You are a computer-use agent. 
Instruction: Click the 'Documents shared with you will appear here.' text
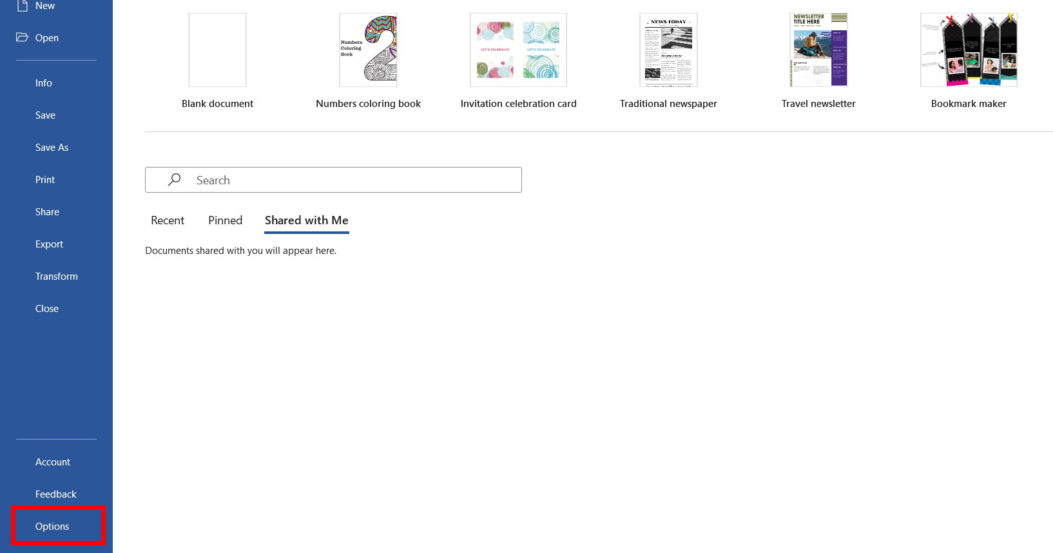click(241, 251)
